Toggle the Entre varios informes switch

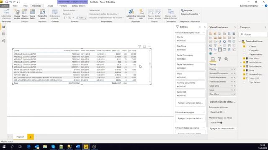(x=222, y=112)
